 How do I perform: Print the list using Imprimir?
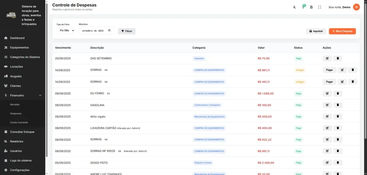(316, 31)
